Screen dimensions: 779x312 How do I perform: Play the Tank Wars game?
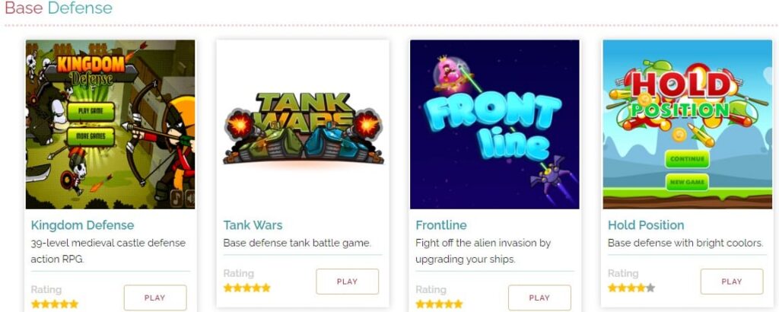coord(347,282)
